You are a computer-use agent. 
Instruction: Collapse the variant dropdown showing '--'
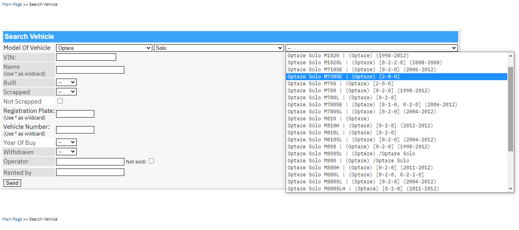click(x=372, y=48)
